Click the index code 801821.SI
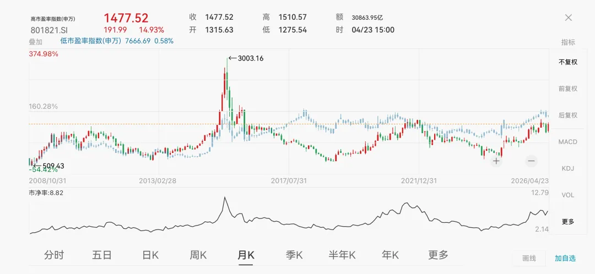Image resolution: width=595 pixels, height=274 pixels. pyautogui.click(x=50, y=30)
